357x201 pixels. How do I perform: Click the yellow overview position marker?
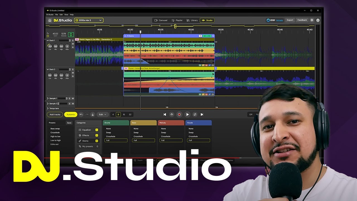[175, 26]
